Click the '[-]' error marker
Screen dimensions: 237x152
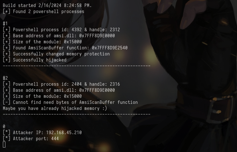(6, 102)
